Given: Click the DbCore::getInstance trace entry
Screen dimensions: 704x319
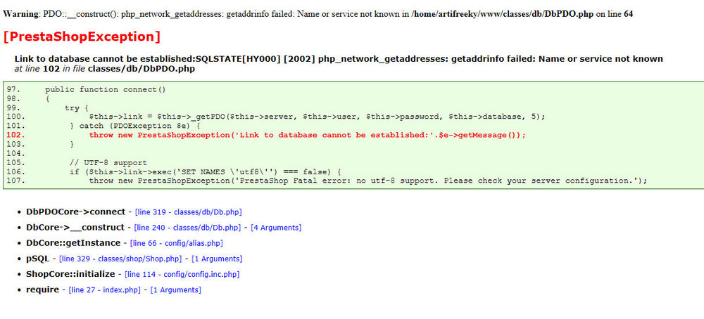Looking at the screenshot, I should point(73,243).
